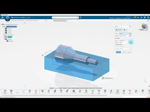Select the zx plane tree item
Screen dimensions: 150x112
[x=9, y=33]
